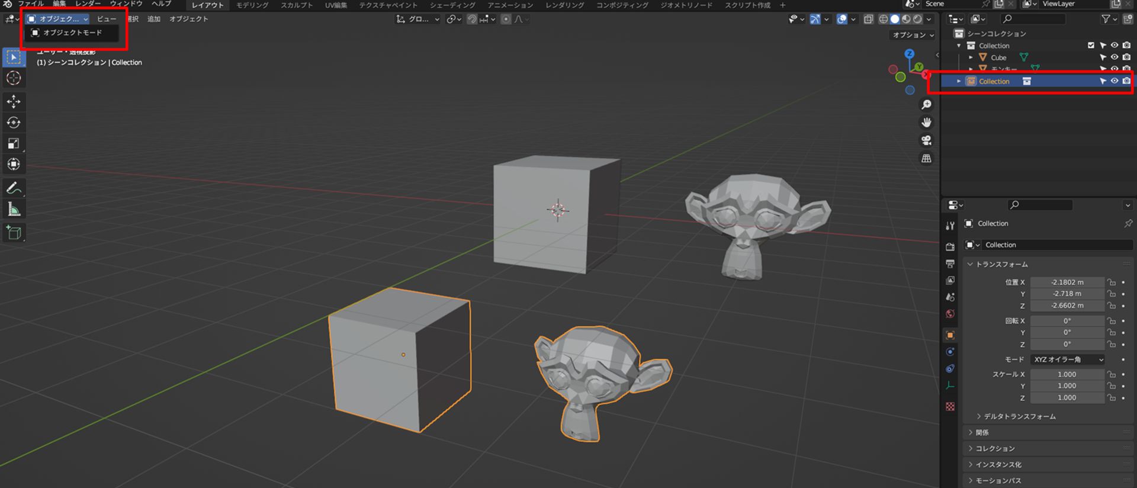Select the Add Cube tool
1137x488 pixels.
pos(14,233)
